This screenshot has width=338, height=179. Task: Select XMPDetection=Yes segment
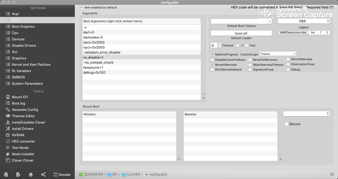(293, 32)
